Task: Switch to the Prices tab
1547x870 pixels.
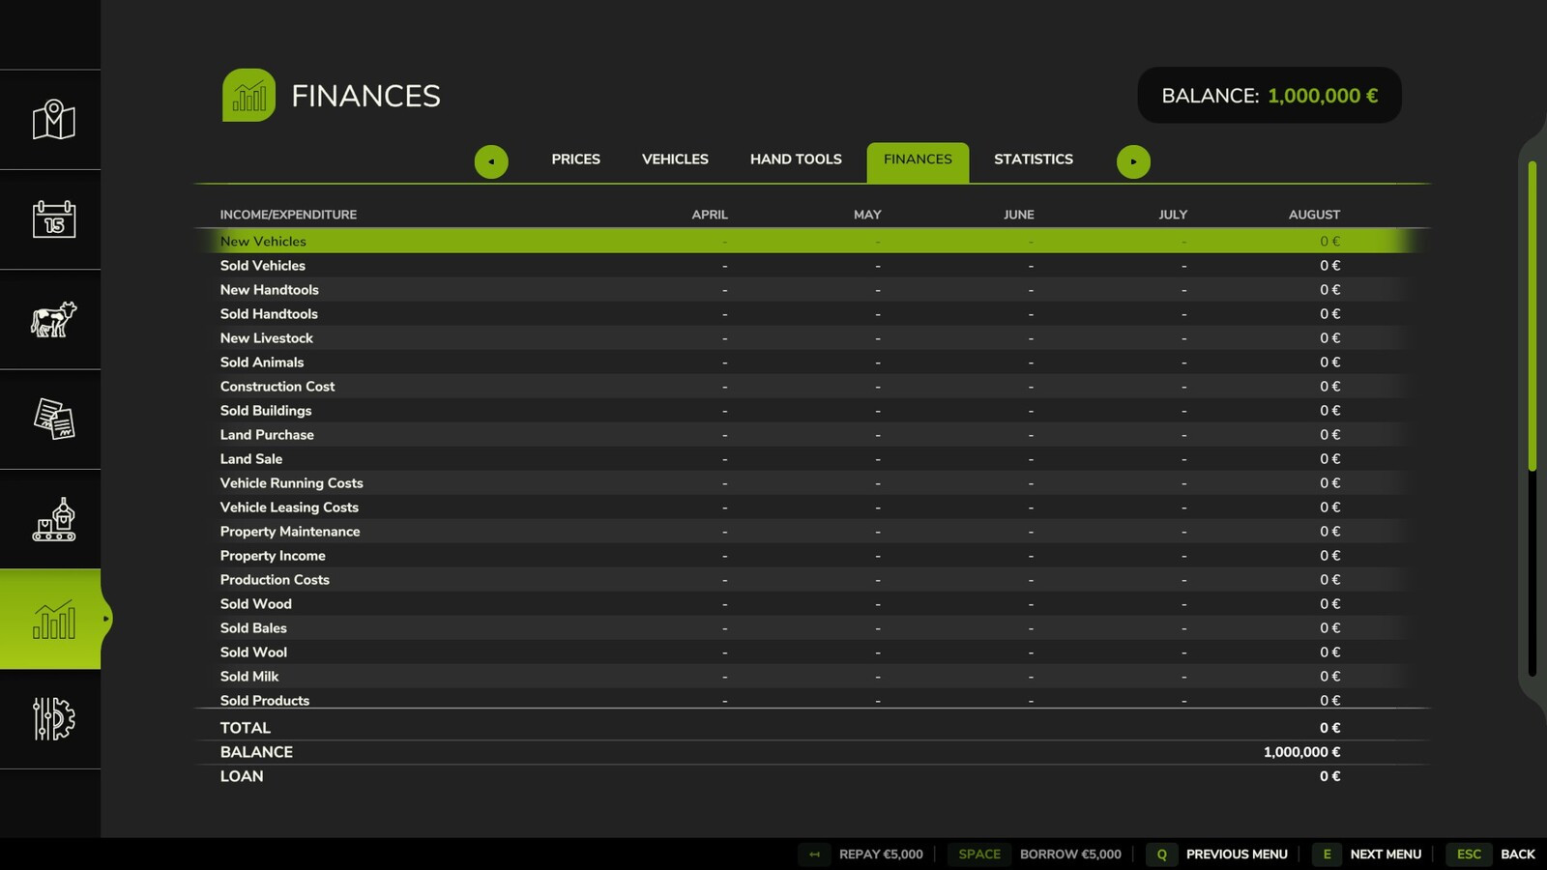Action: point(575,159)
